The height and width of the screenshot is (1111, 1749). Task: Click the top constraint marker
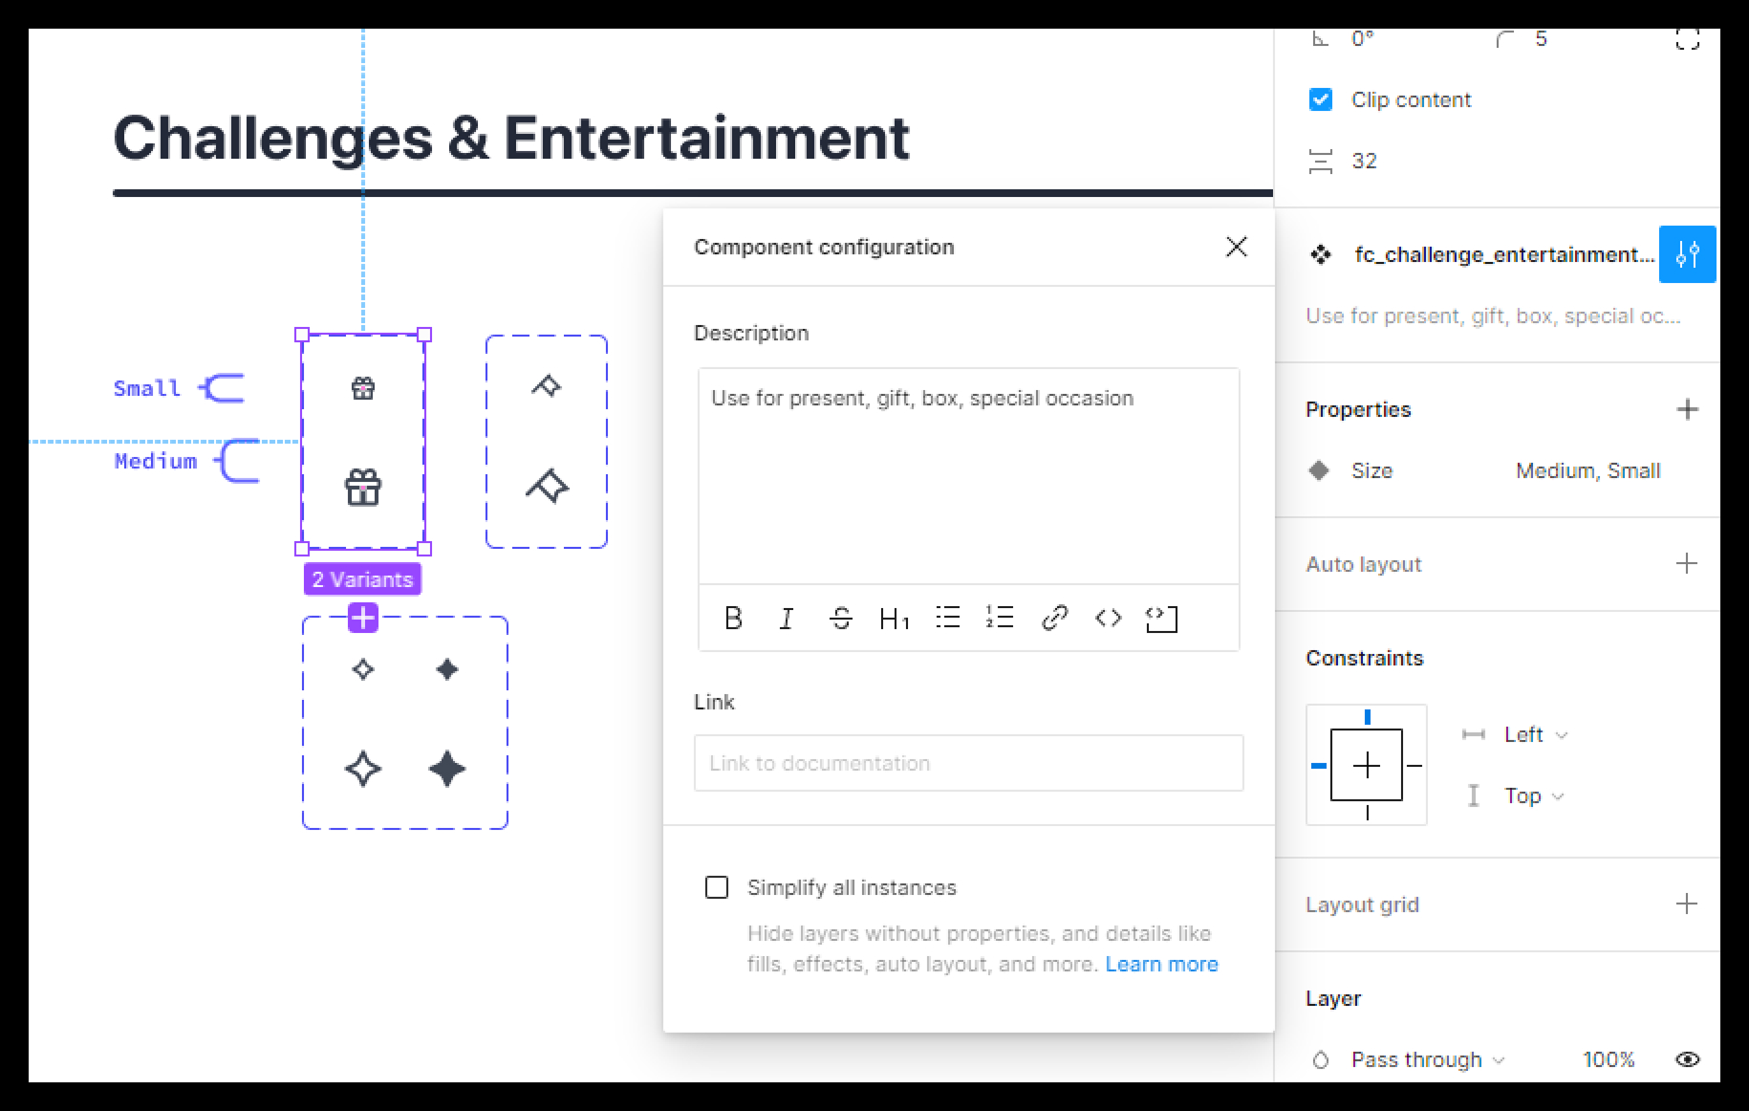(x=1368, y=717)
